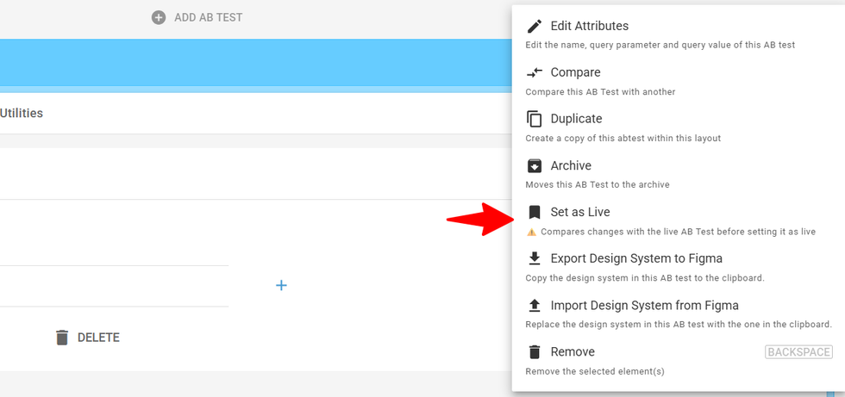
Task: Click the Duplicate copy icon
Action: click(535, 119)
